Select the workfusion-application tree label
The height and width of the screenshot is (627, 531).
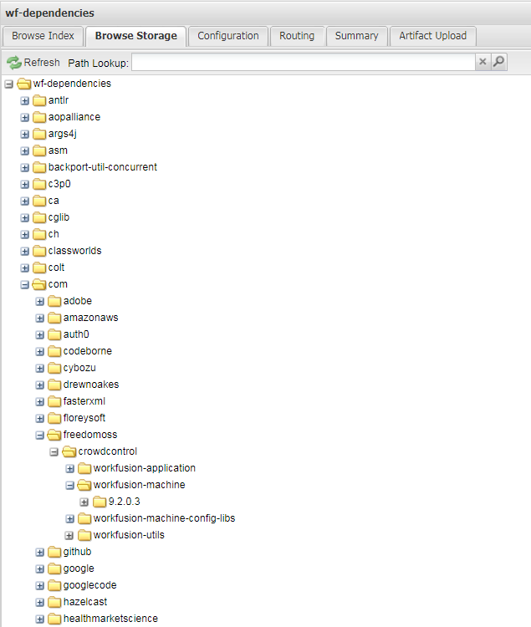click(145, 468)
